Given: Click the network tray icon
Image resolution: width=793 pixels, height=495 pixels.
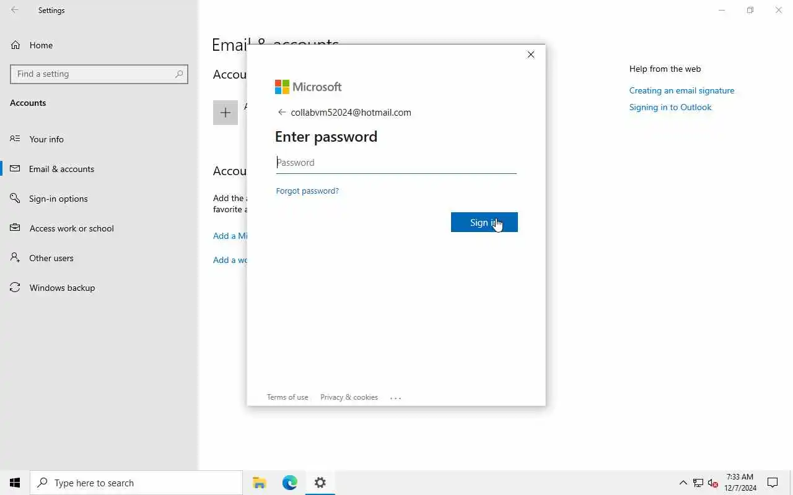Looking at the screenshot, I should click(698, 483).
